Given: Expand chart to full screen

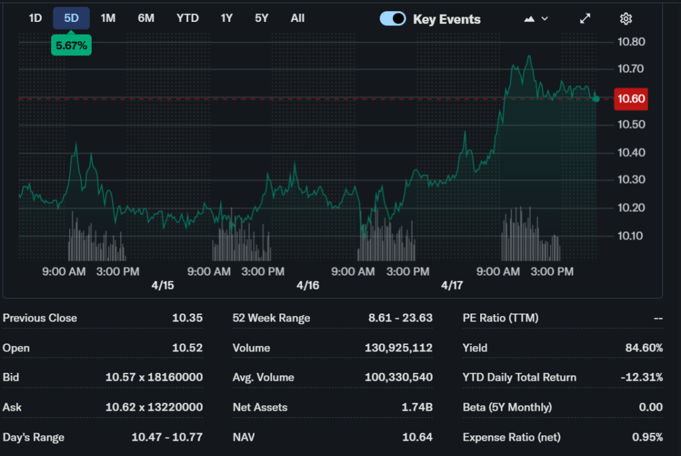Looking at the screenshot, I should (x=585, y=19).
